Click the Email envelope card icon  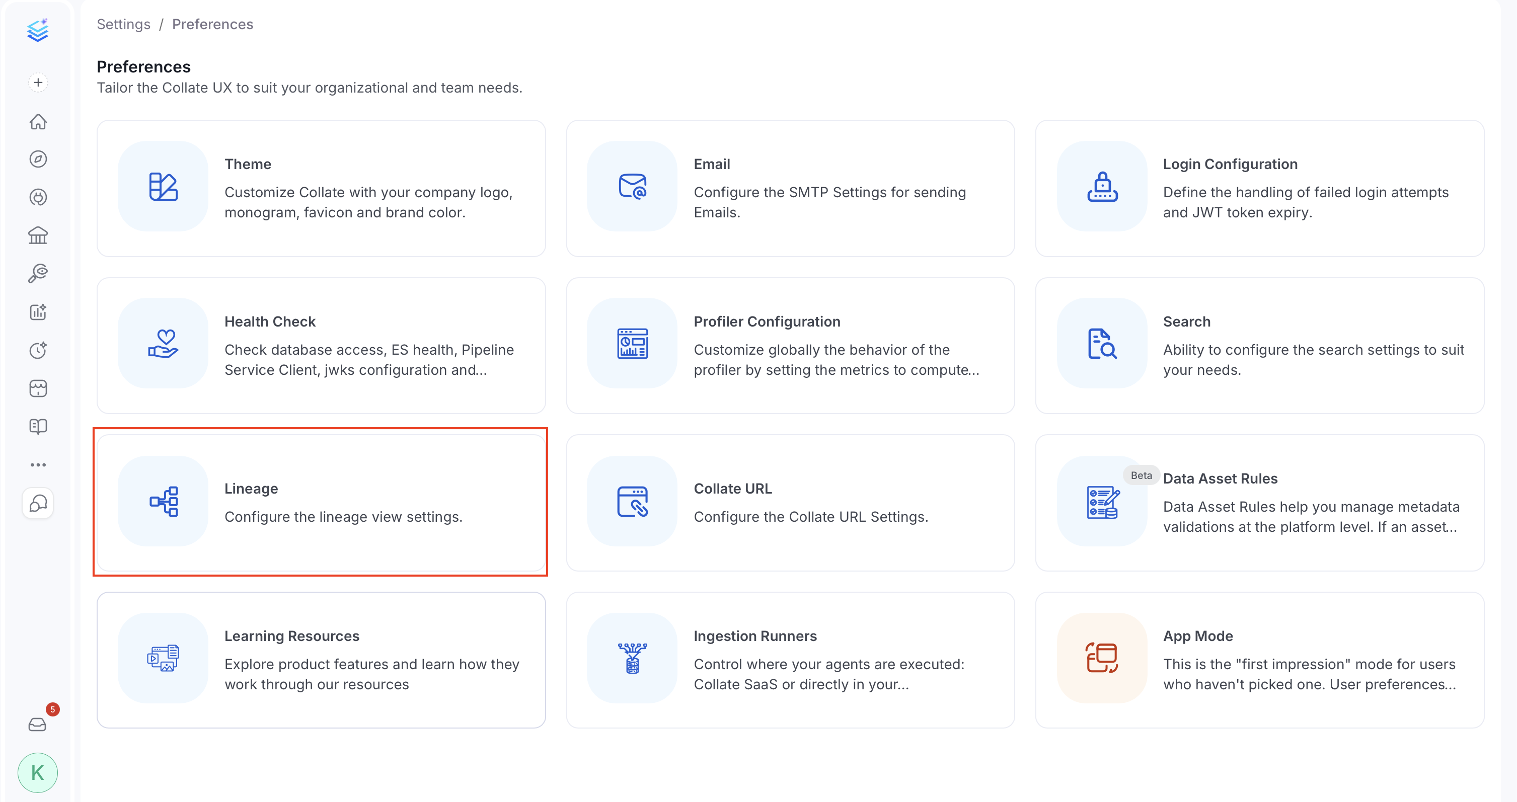point(633,187)
